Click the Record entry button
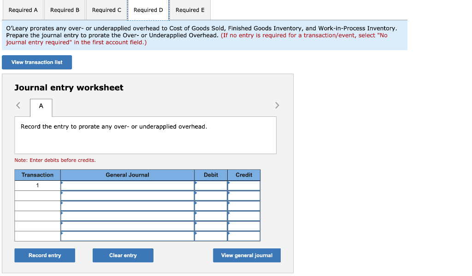Image resolution: width=472 pixels, height=276 pixels. pyautogui.click(x=44, y=255)
